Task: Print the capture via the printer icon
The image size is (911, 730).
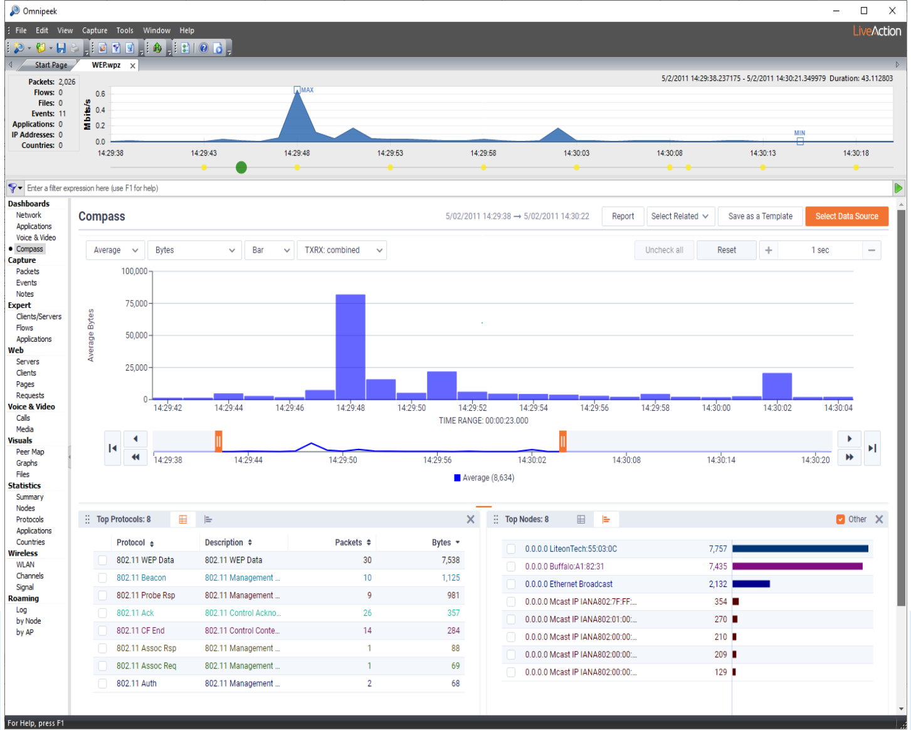Action: tap(75, 48)
